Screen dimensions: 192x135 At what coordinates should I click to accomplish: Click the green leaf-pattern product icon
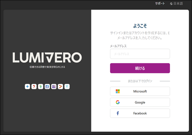click(41, 86)
